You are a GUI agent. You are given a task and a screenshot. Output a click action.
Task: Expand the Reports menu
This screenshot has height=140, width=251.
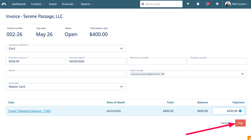(x=87, y=4)
